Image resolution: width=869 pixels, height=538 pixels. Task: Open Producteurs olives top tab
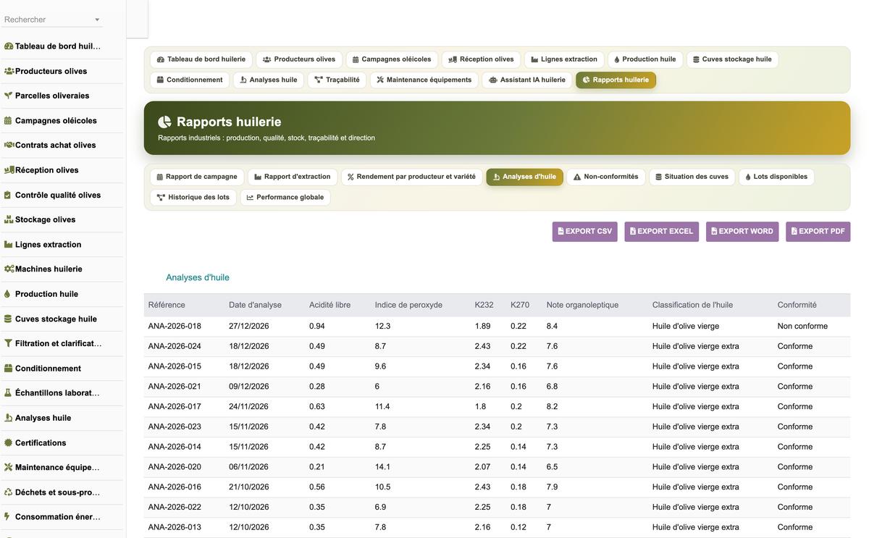[299, 59]
